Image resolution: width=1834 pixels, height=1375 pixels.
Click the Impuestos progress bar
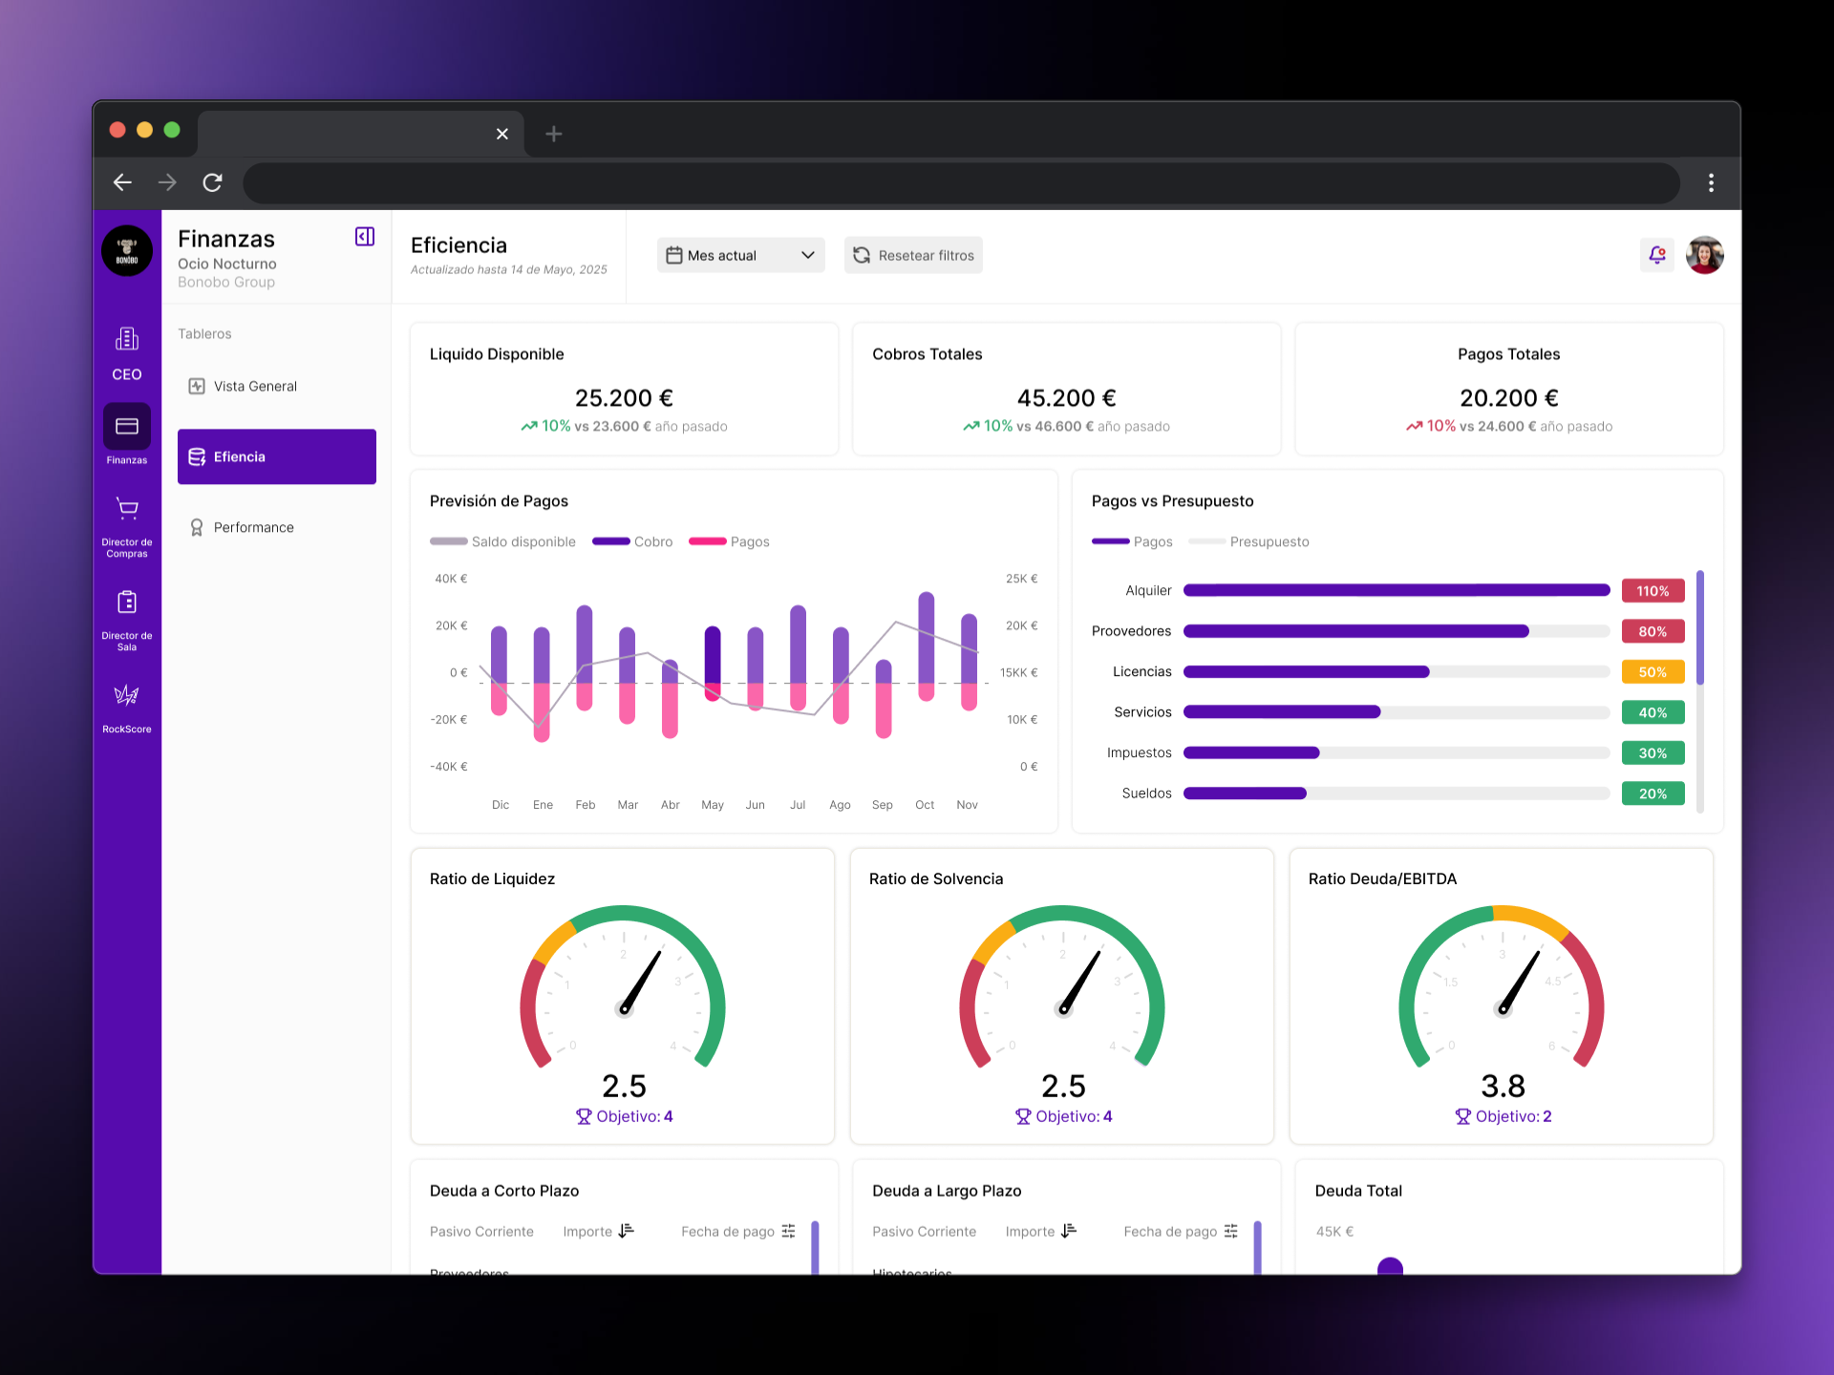coord(1397,752)
